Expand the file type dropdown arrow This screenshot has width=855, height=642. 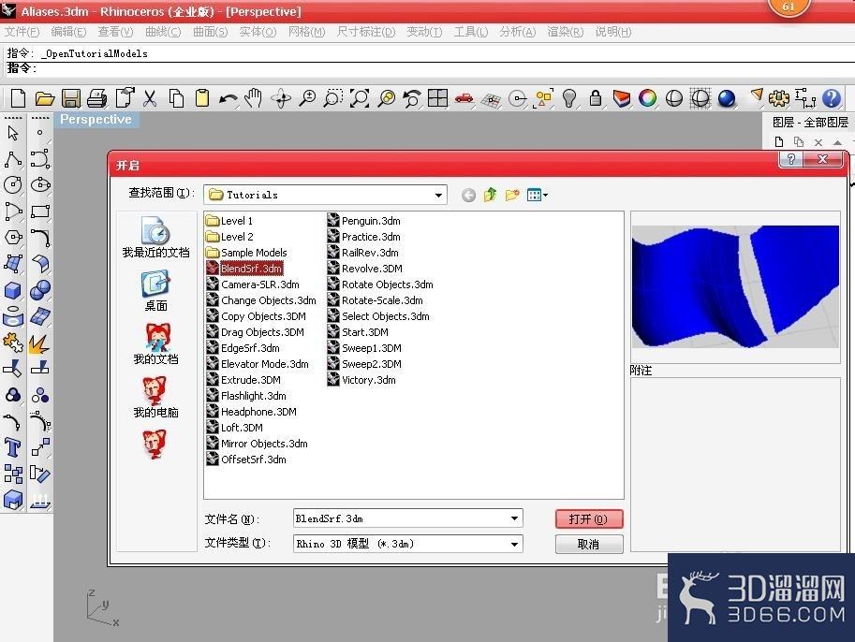pyautogui.click(x=514, y=544)
